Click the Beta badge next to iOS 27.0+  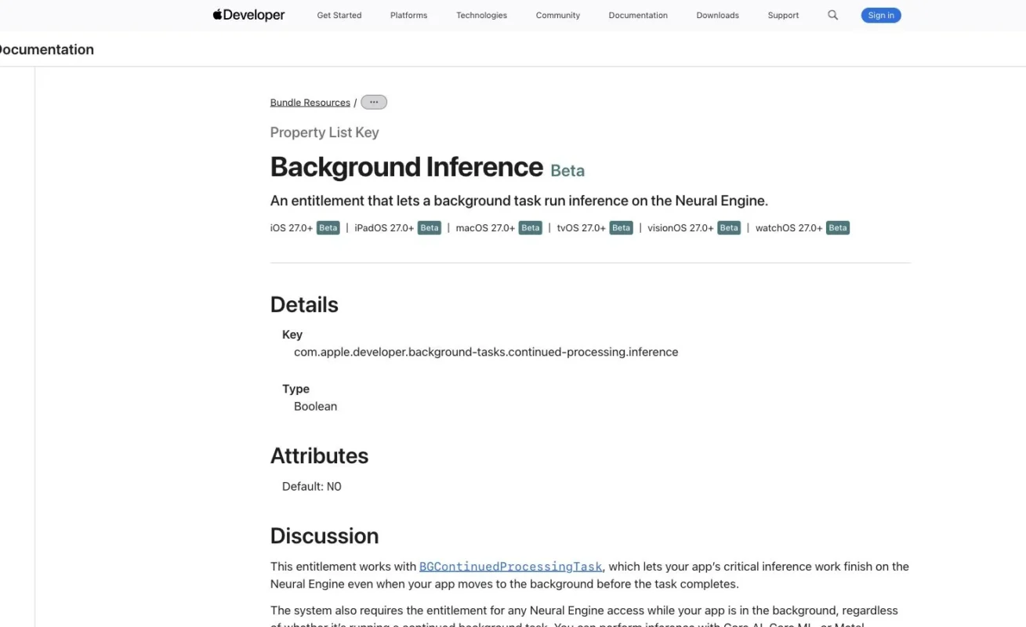click(328, 228)
